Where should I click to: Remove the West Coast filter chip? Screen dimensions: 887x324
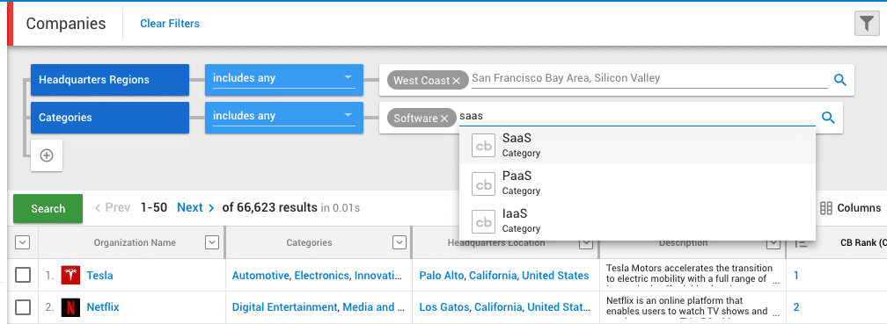click(x=456, y=81)
